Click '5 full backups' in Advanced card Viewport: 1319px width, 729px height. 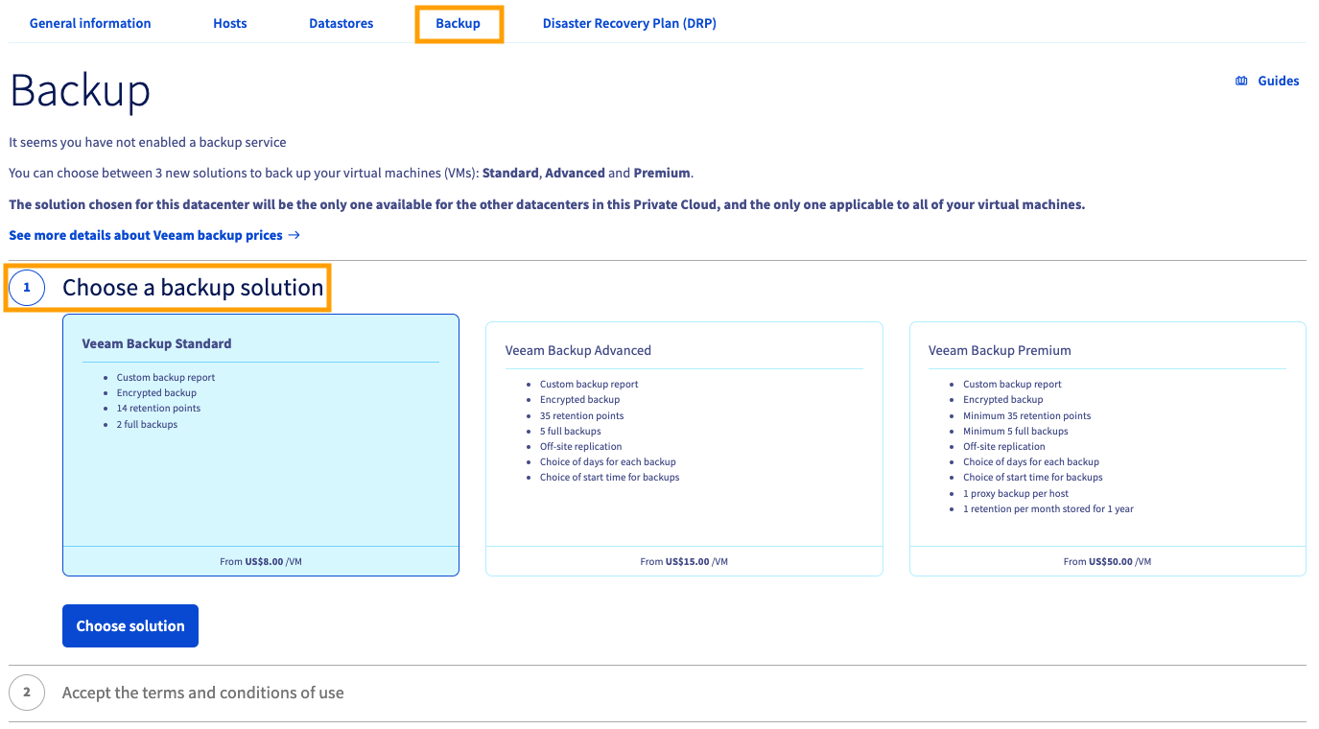(x=570, y=431)
